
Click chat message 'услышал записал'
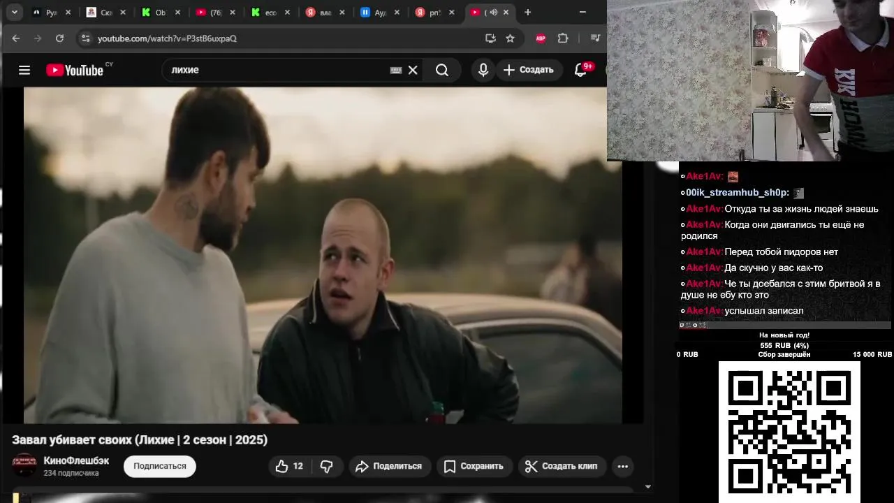[x=764, y=311]
